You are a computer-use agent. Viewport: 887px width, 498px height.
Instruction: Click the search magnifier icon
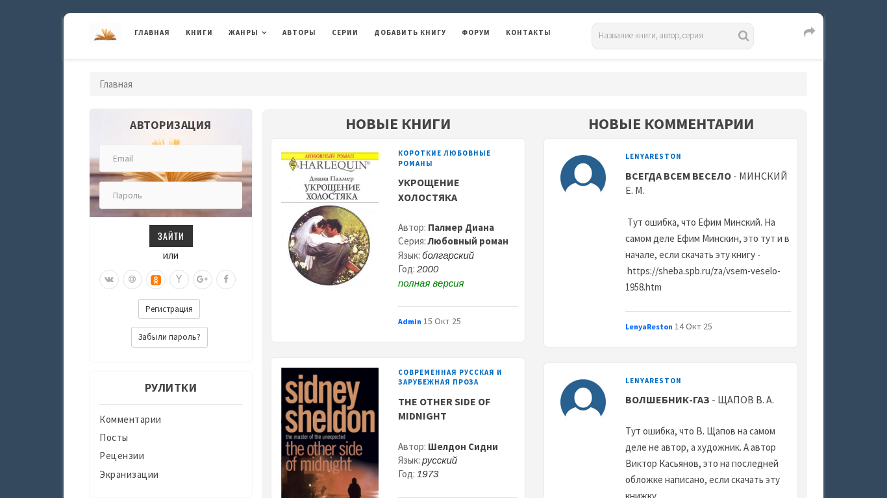click(x=743, y=36)
